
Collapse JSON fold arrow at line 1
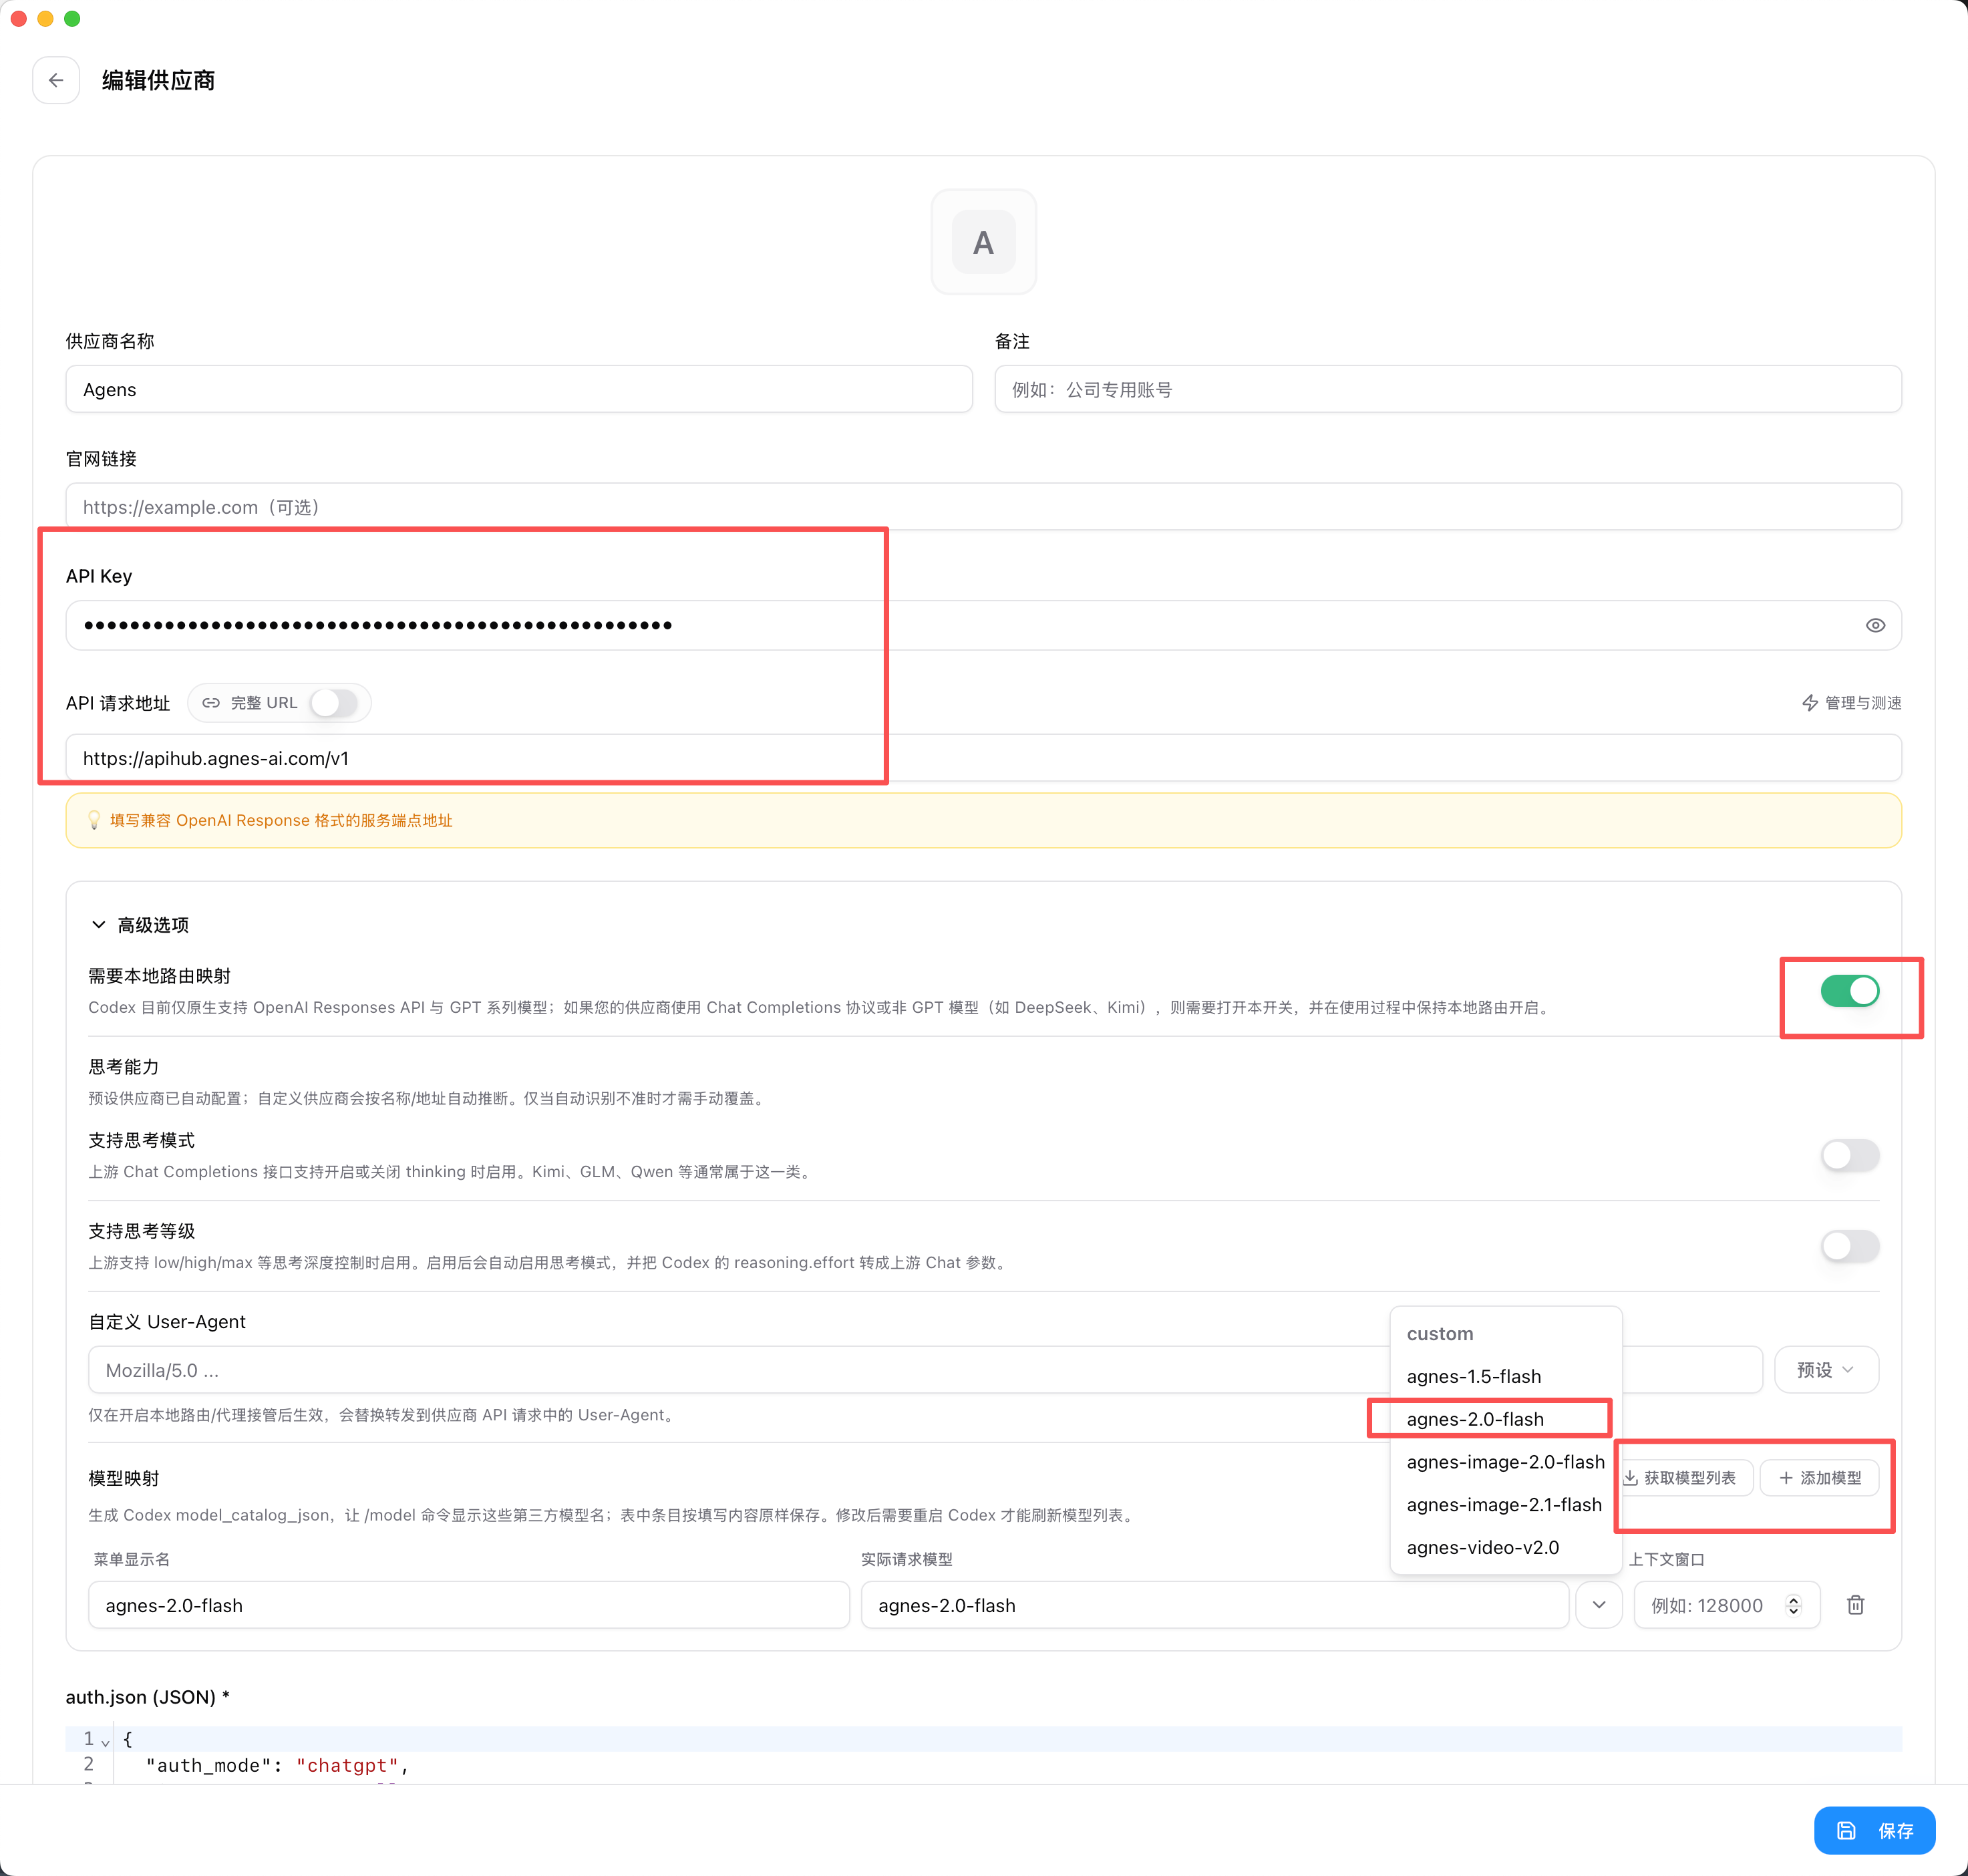105,1742
